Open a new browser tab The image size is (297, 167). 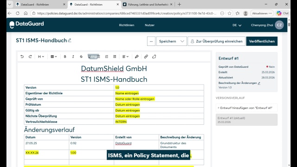[179, 4]
